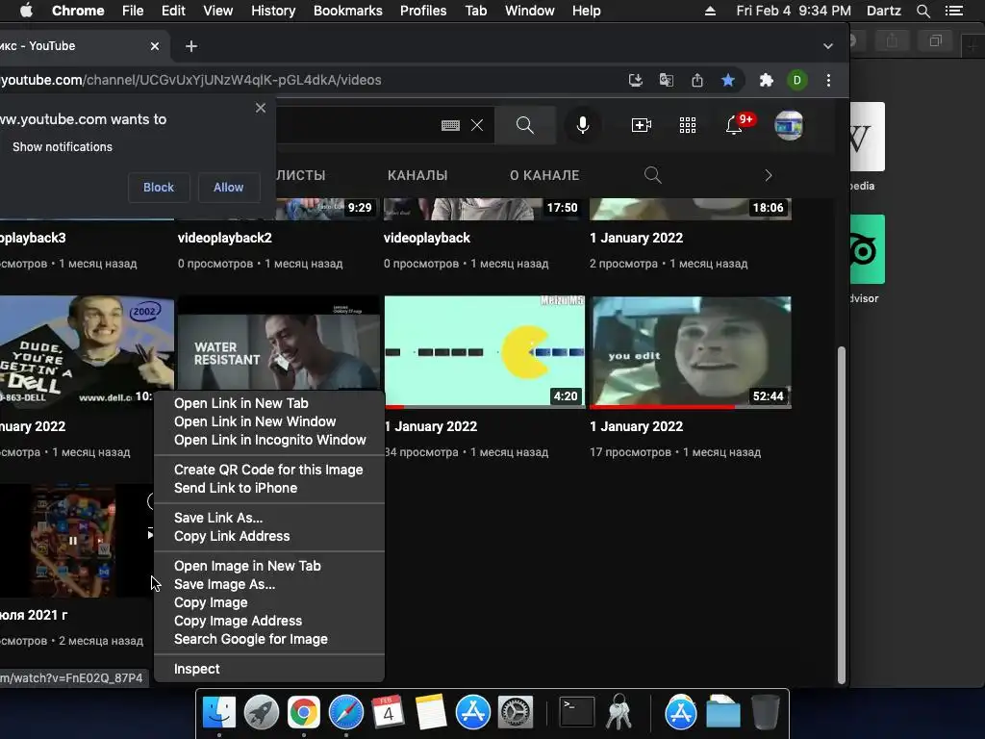This screenshot has width=985, height=739.
Task: Open the Bookmarks menu in menu bar
Action: click(348, 11)
